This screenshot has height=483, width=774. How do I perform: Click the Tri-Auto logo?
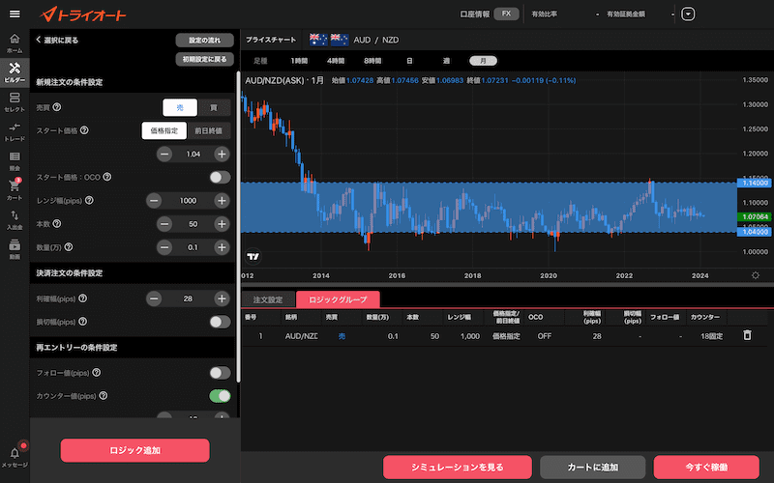[x=83, y=14]
